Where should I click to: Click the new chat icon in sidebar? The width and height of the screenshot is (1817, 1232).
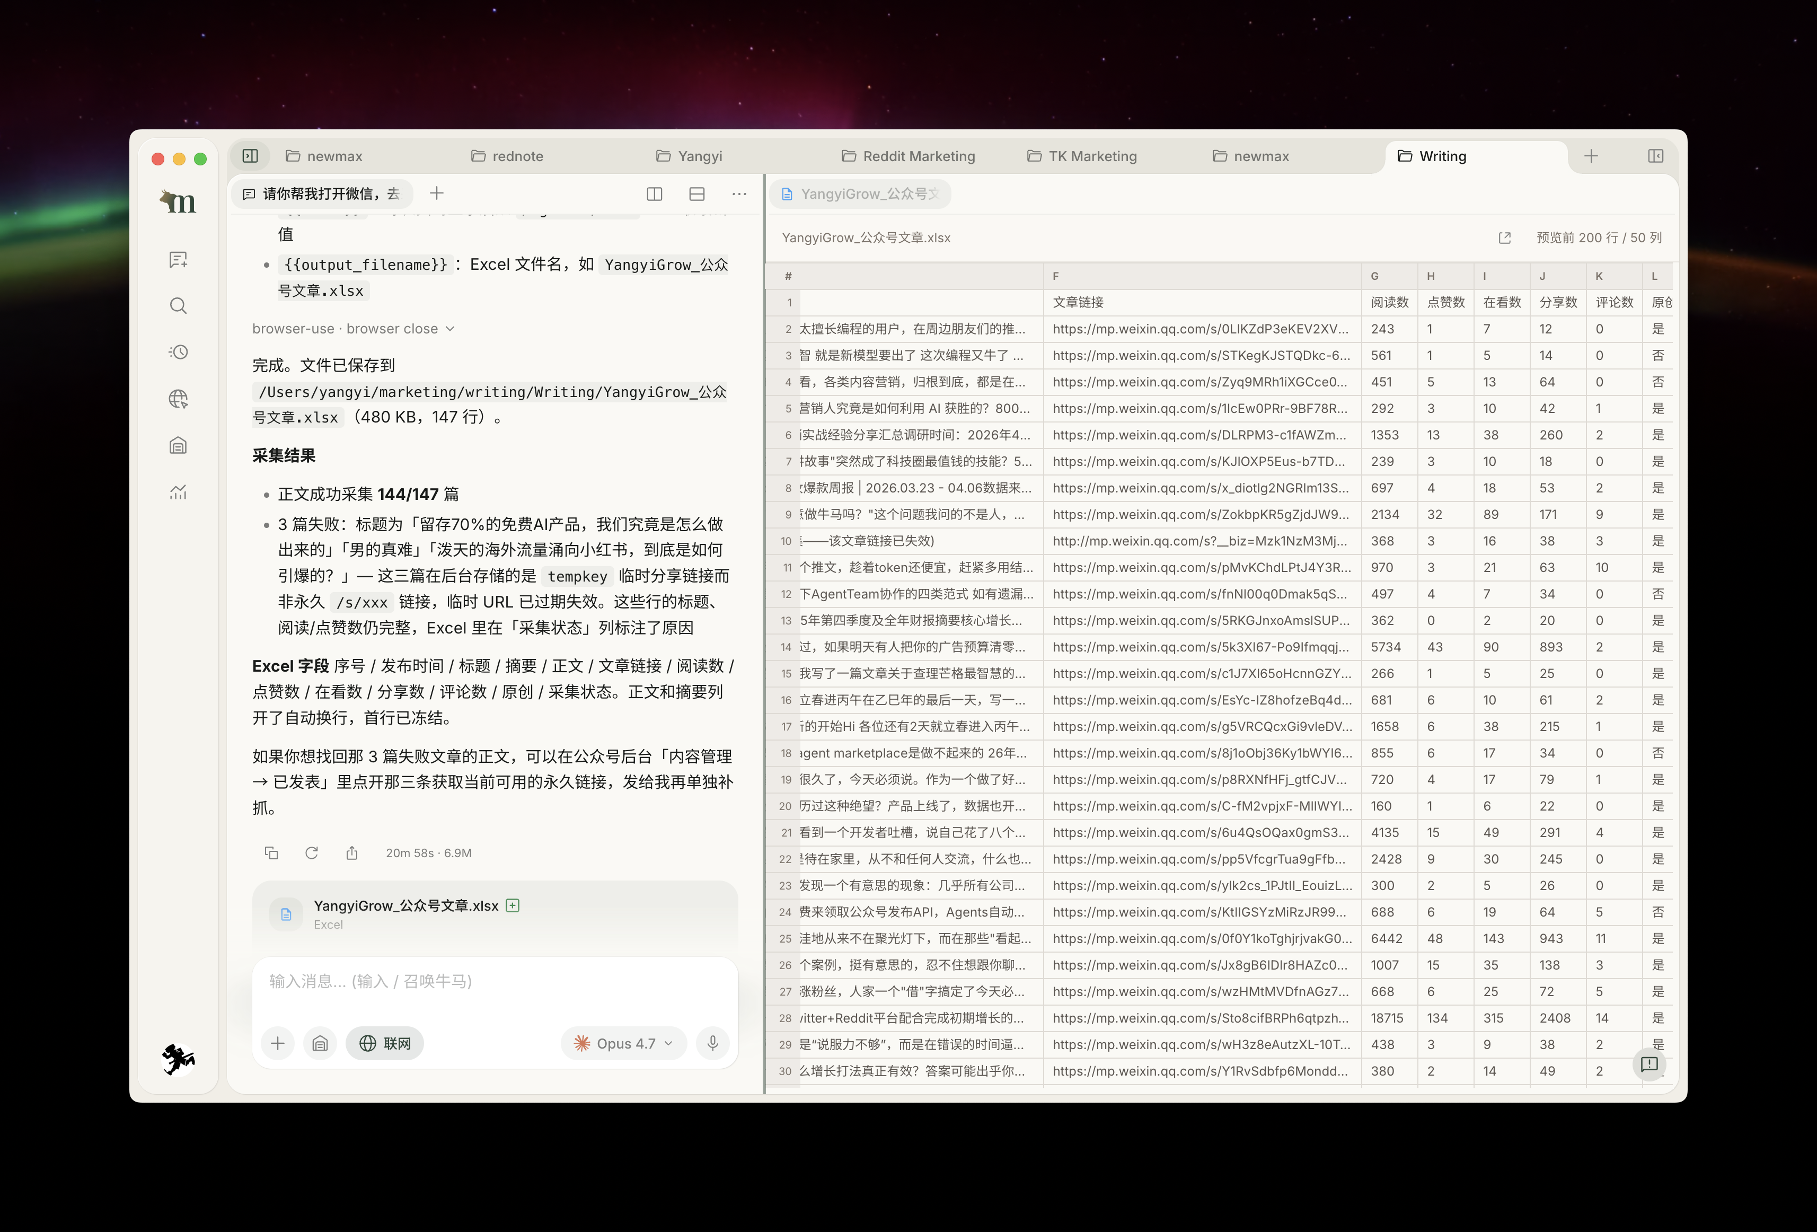(178, 260)
